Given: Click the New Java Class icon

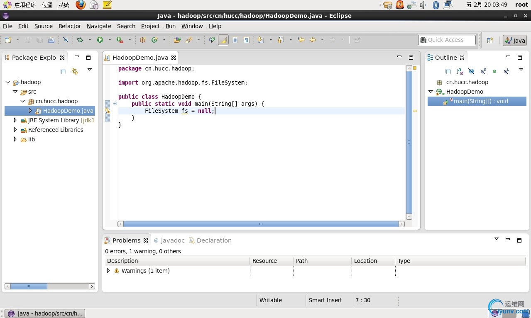Looking at the screenshot, I should coord(154,40).
